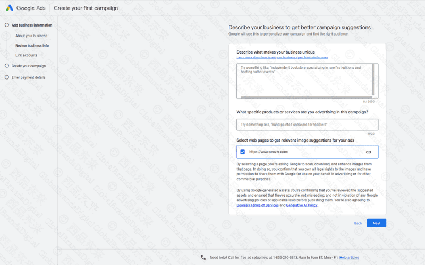Select the Create your campaign step circle
Image resolution: width=425 pixels, height=265 pixels.
tap(7, 66)
